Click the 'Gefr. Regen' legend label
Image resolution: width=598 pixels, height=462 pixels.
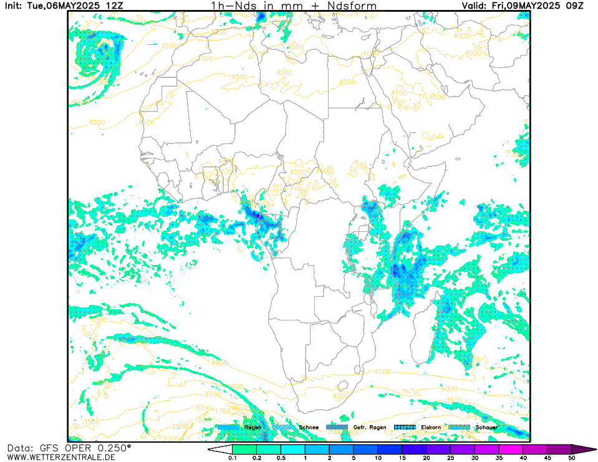pos(370,427)
